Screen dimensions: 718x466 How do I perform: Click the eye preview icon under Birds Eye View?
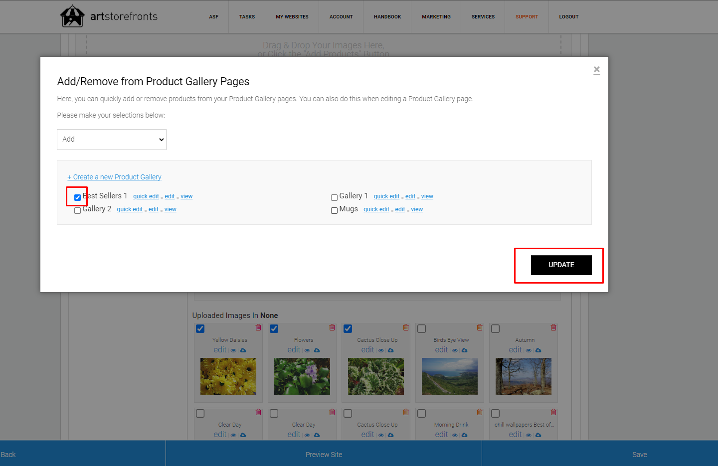(455, 350)
